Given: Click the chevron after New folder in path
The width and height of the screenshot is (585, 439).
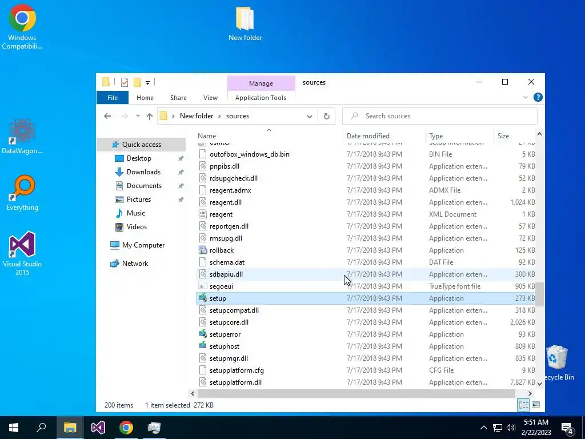Looking at the screenshot, I should click(220, 116).
